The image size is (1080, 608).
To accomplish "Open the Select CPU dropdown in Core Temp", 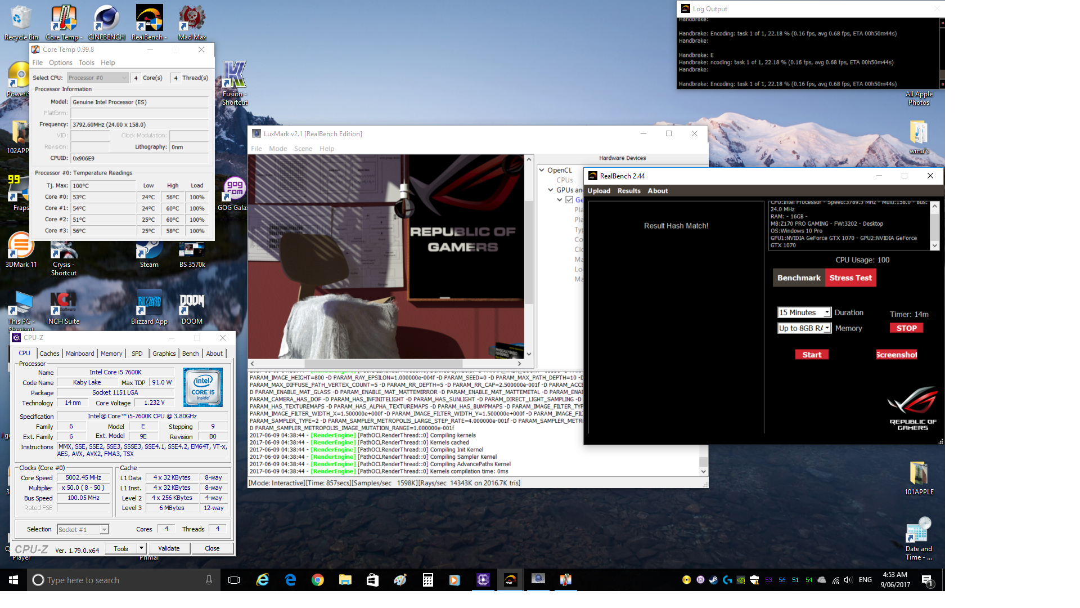I will pyautogui.click(x=98, y=78).
